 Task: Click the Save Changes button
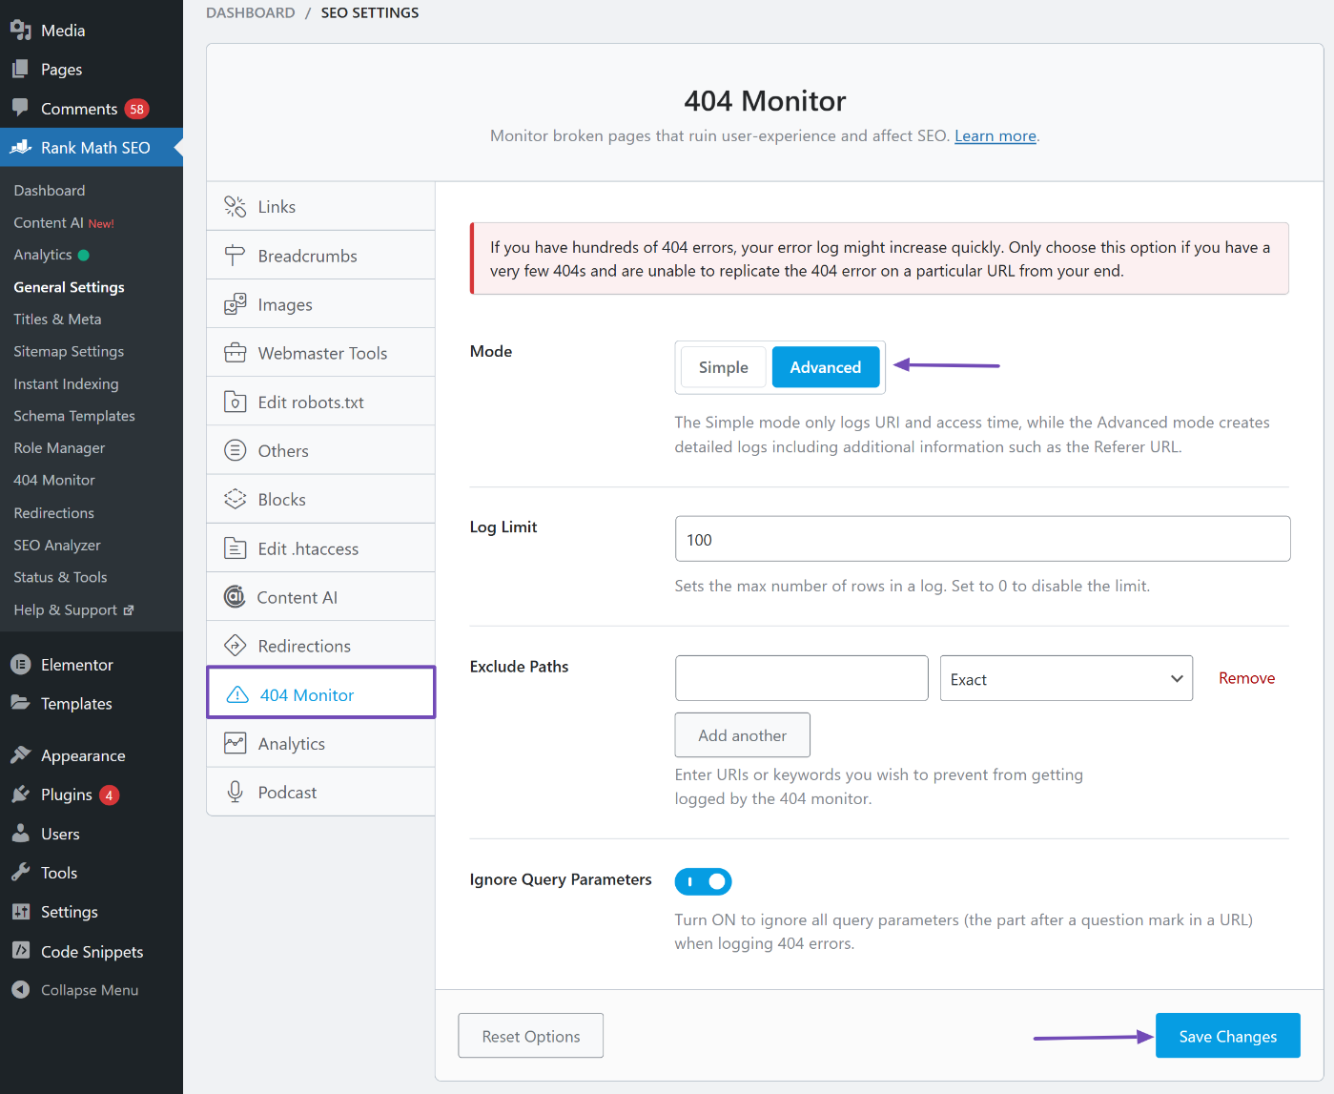[x=1227, y=1036]
